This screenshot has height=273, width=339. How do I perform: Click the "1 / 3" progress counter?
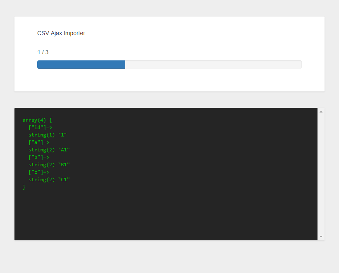(x=43, y=52)
